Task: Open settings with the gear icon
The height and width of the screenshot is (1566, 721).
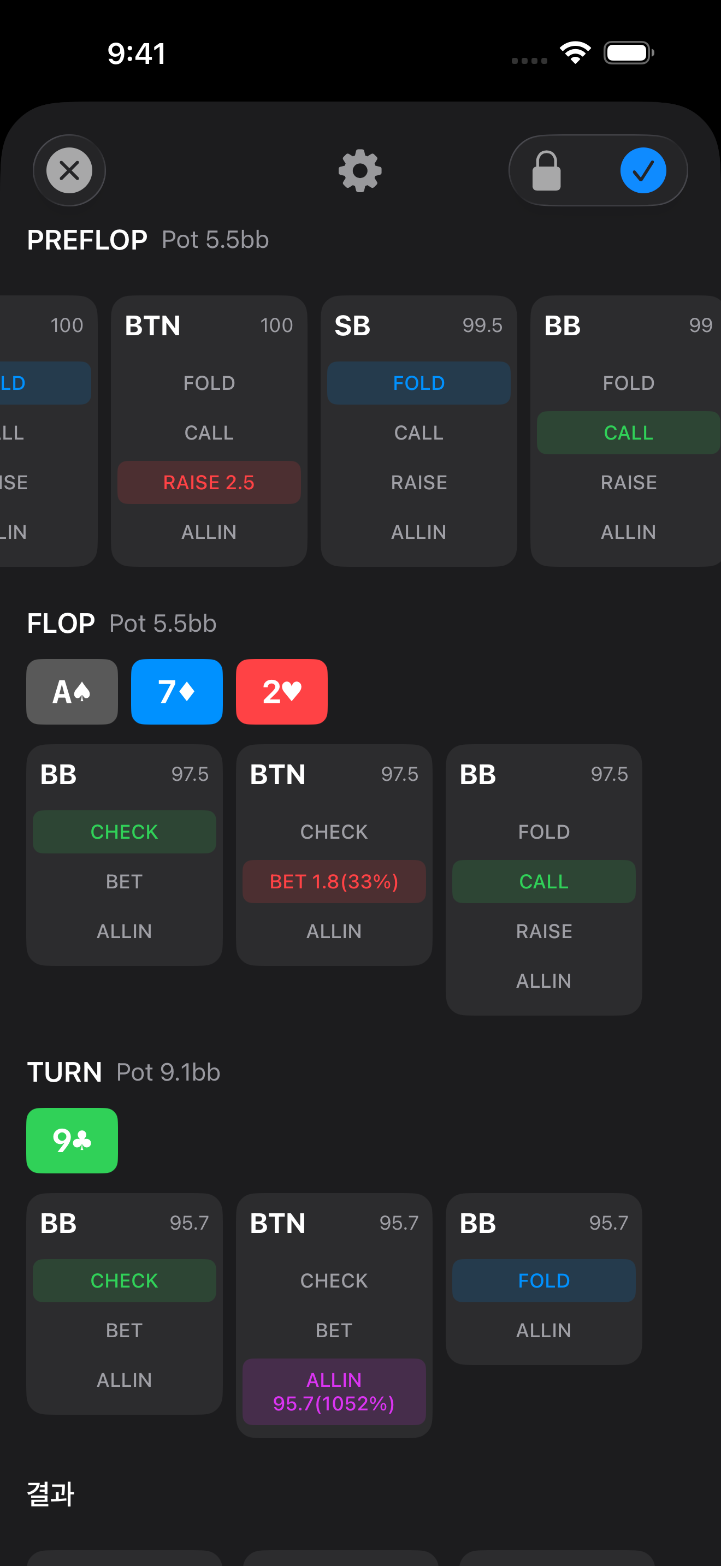Action: (360, 171)
